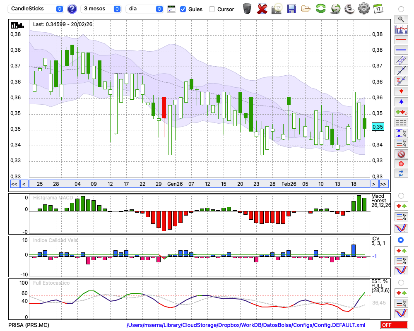Click the green refresh arrows icon
This screenshot has width=414, height=331.
click(320, 9)
